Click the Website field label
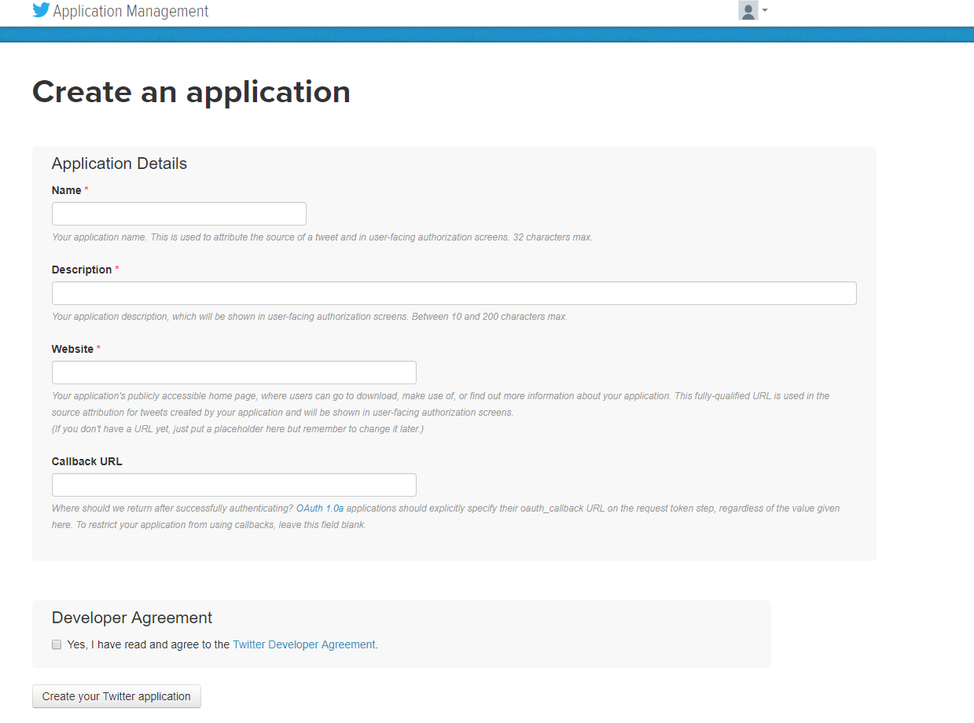 click(72, 349)
